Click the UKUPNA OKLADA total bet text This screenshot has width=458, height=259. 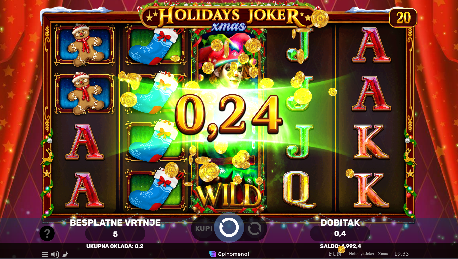pos(115,246)
